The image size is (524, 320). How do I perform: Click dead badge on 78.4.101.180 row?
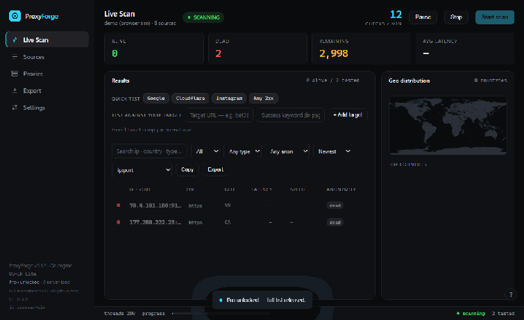pyautogui.click(x=335, y=205)
